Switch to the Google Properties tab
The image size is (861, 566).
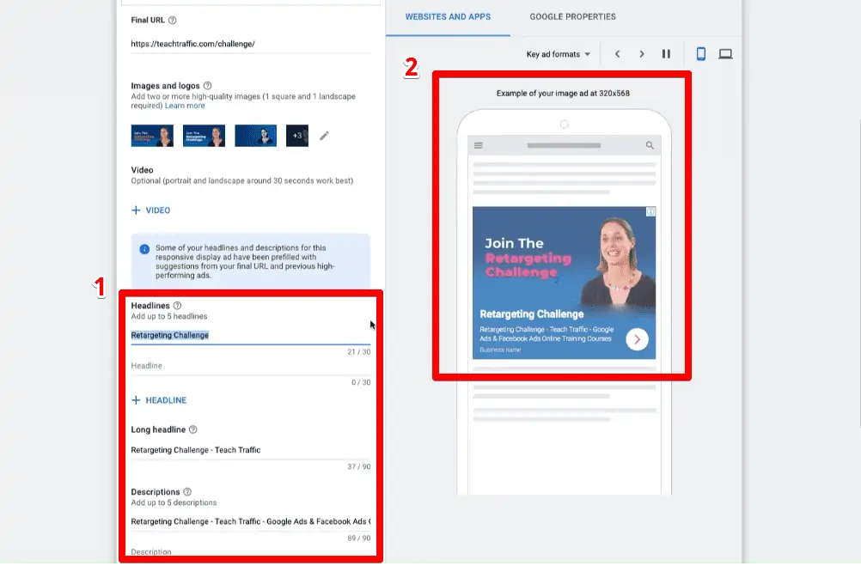pos(572,15)
